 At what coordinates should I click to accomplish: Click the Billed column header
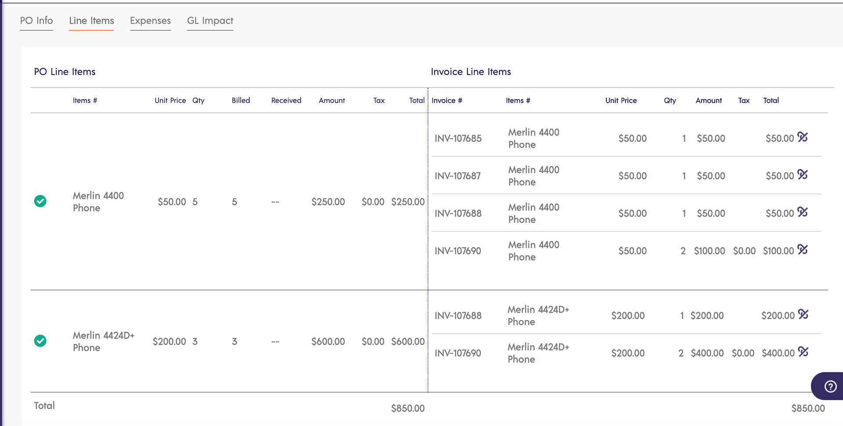tap(241, 101)
